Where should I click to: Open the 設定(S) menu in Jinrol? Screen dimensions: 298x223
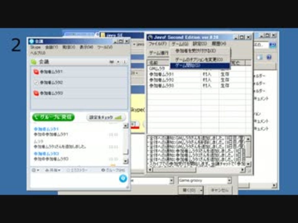click(x=200, y=44)
